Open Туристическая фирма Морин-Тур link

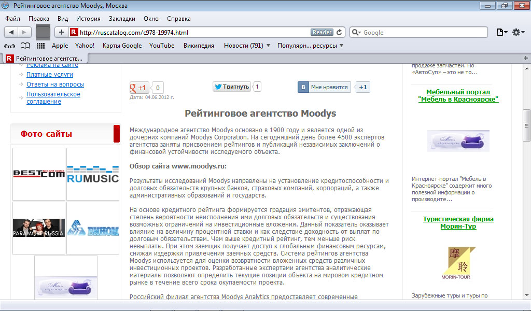pos(458,223)
